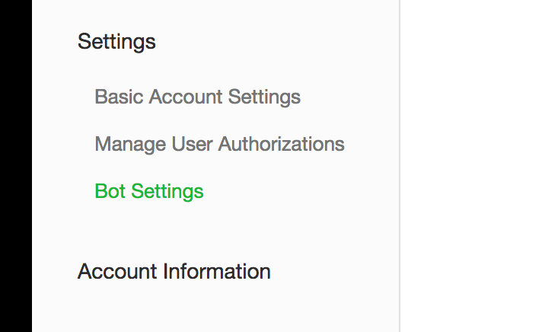Viewport: 542px width, 332px height.
Task: Click the link above Bot Settings
Action: coord(219,144)
